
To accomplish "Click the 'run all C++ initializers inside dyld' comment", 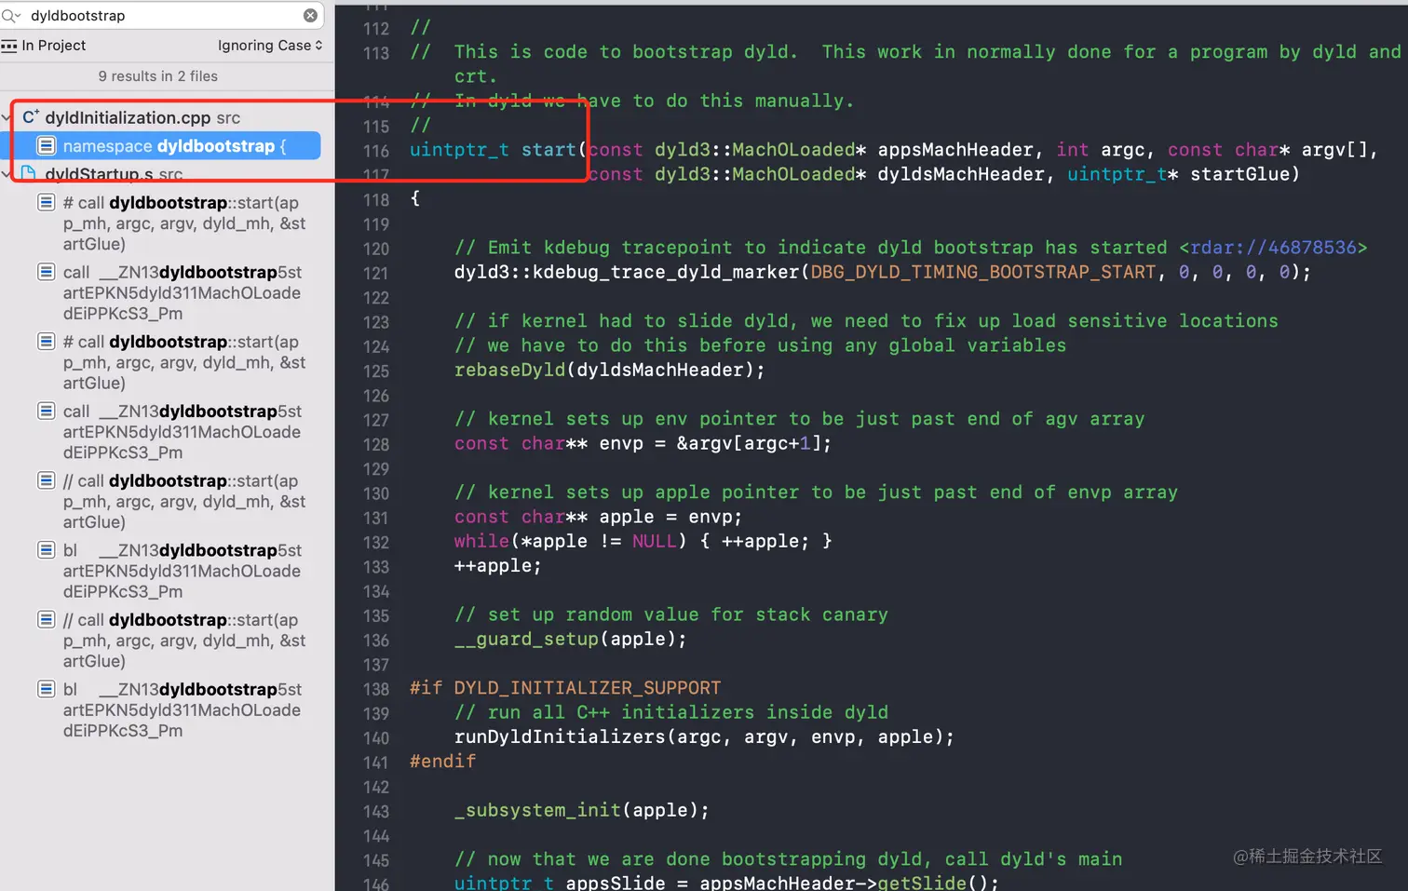I will pyautogui.click(x=670, y=713).
